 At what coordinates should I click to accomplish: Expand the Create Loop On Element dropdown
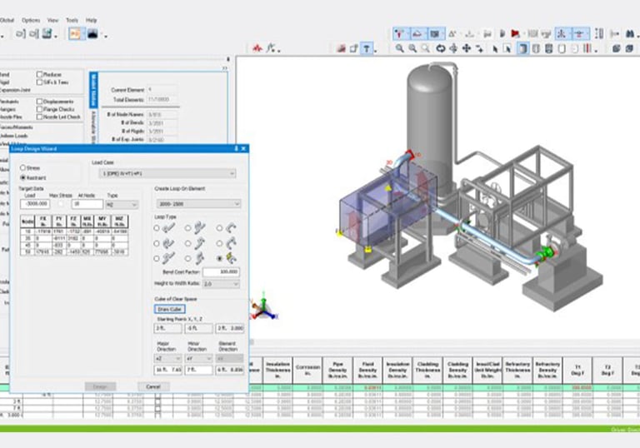coord(197,203)
